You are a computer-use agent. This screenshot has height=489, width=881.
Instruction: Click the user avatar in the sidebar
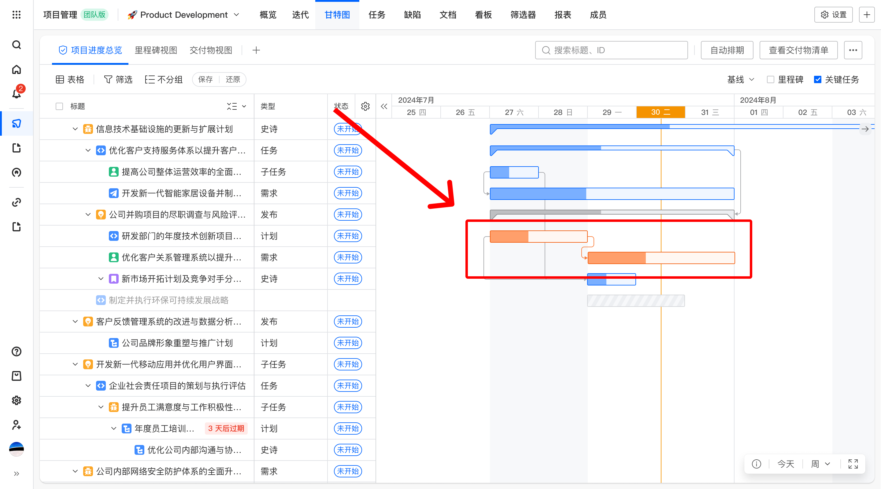[17, 449]
